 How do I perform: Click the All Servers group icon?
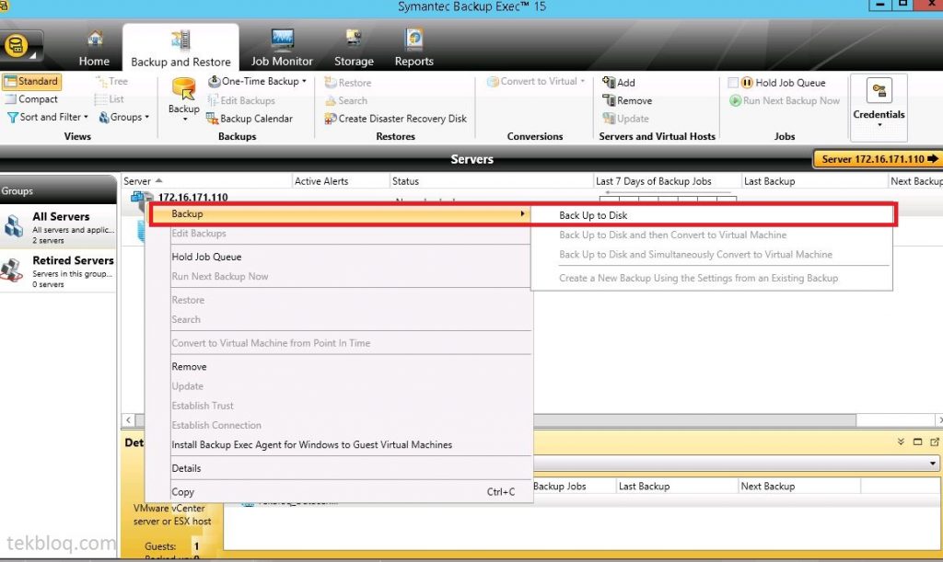[x=13, y=227]
